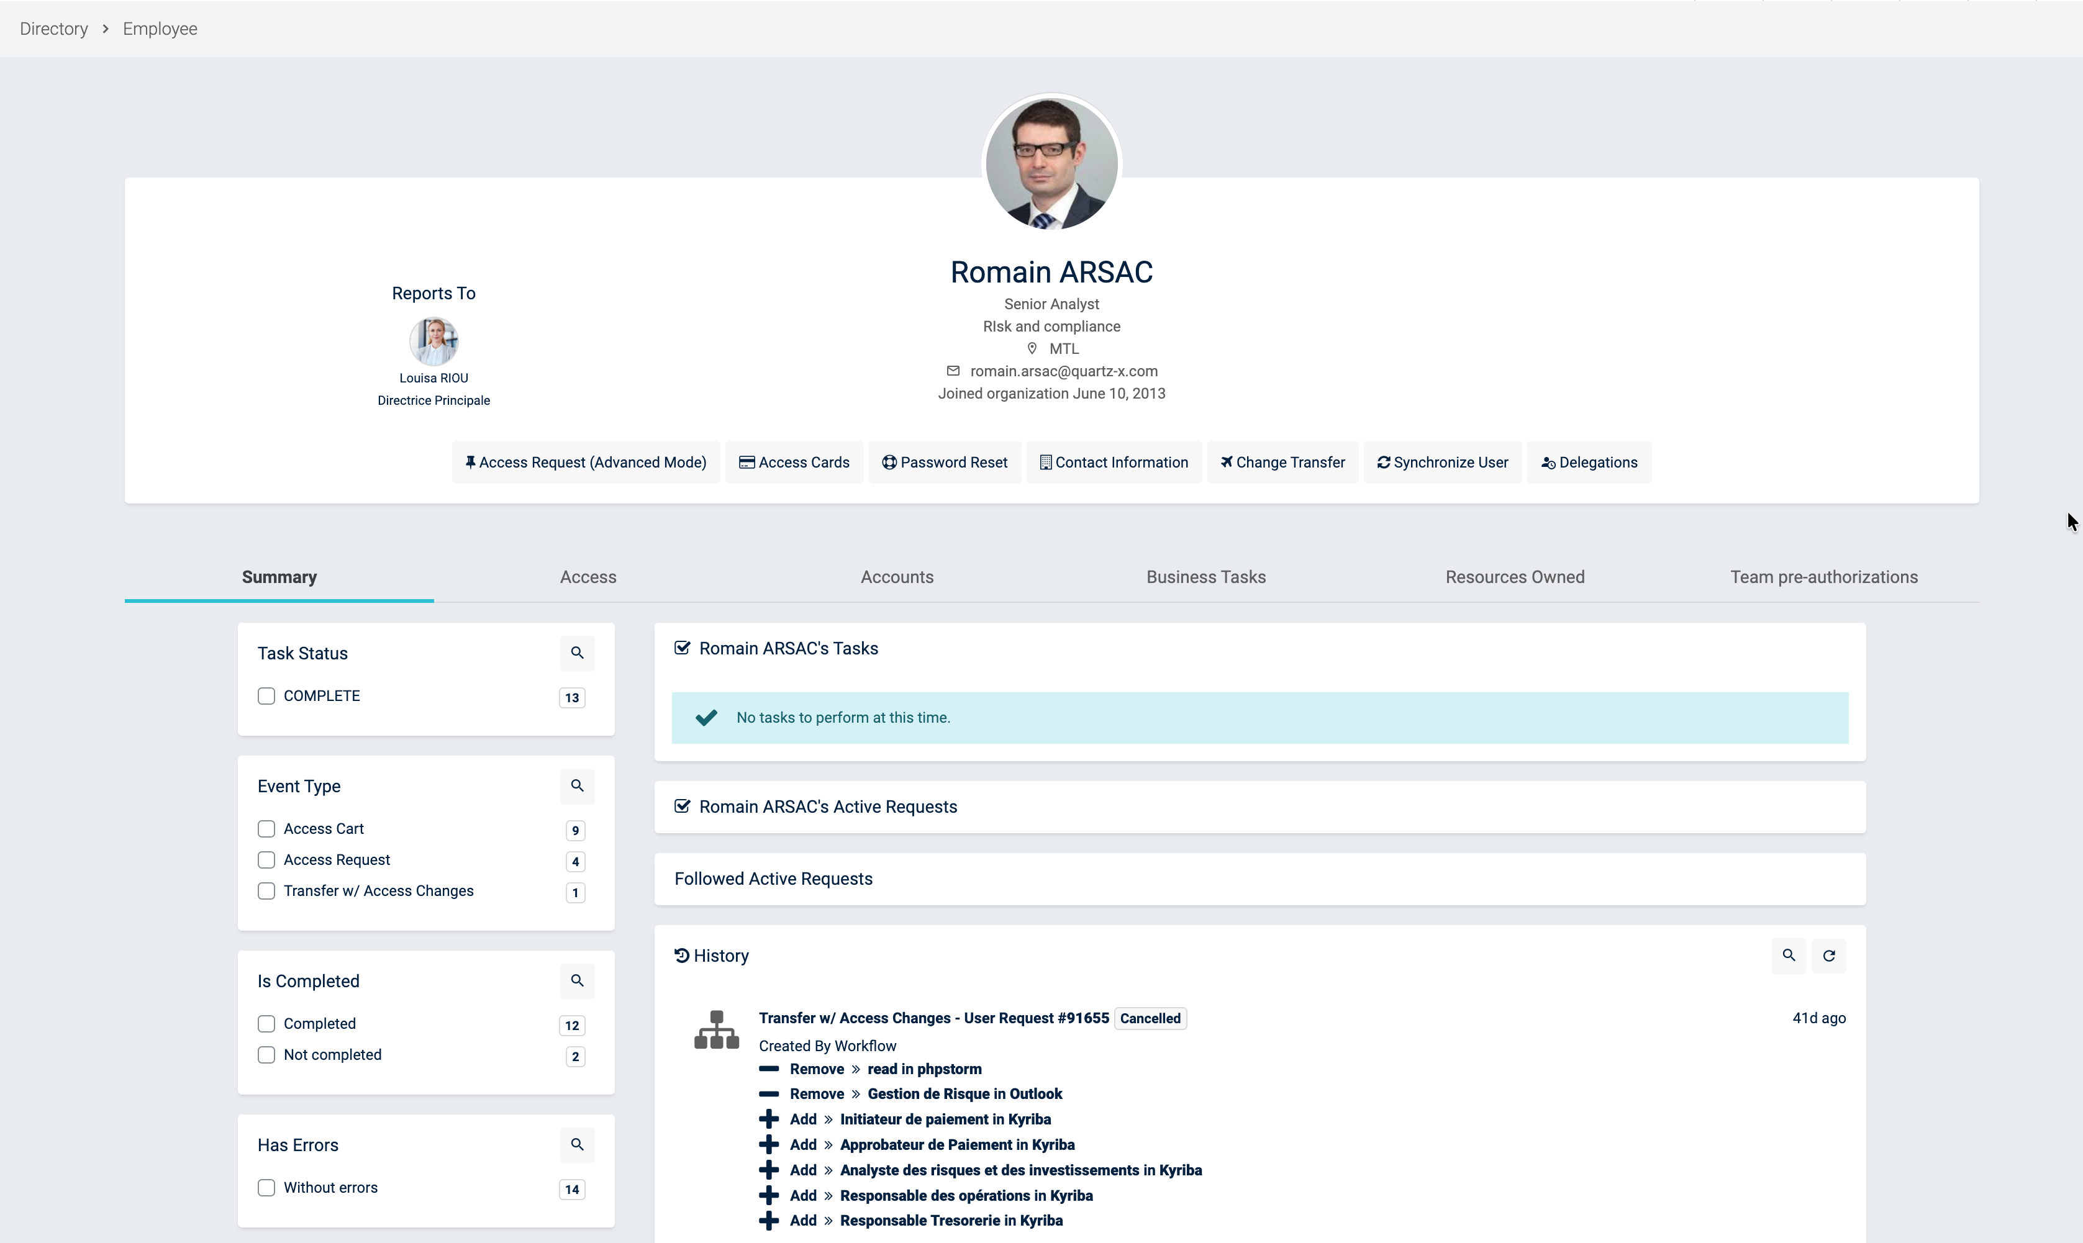
Task: Enable the Not completed filter
Action: pos(266,1054)
